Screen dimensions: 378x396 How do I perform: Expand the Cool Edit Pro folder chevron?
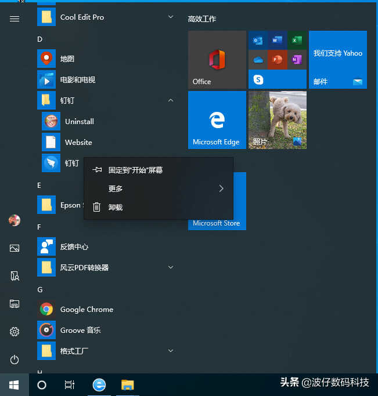[x=171, y=17]
